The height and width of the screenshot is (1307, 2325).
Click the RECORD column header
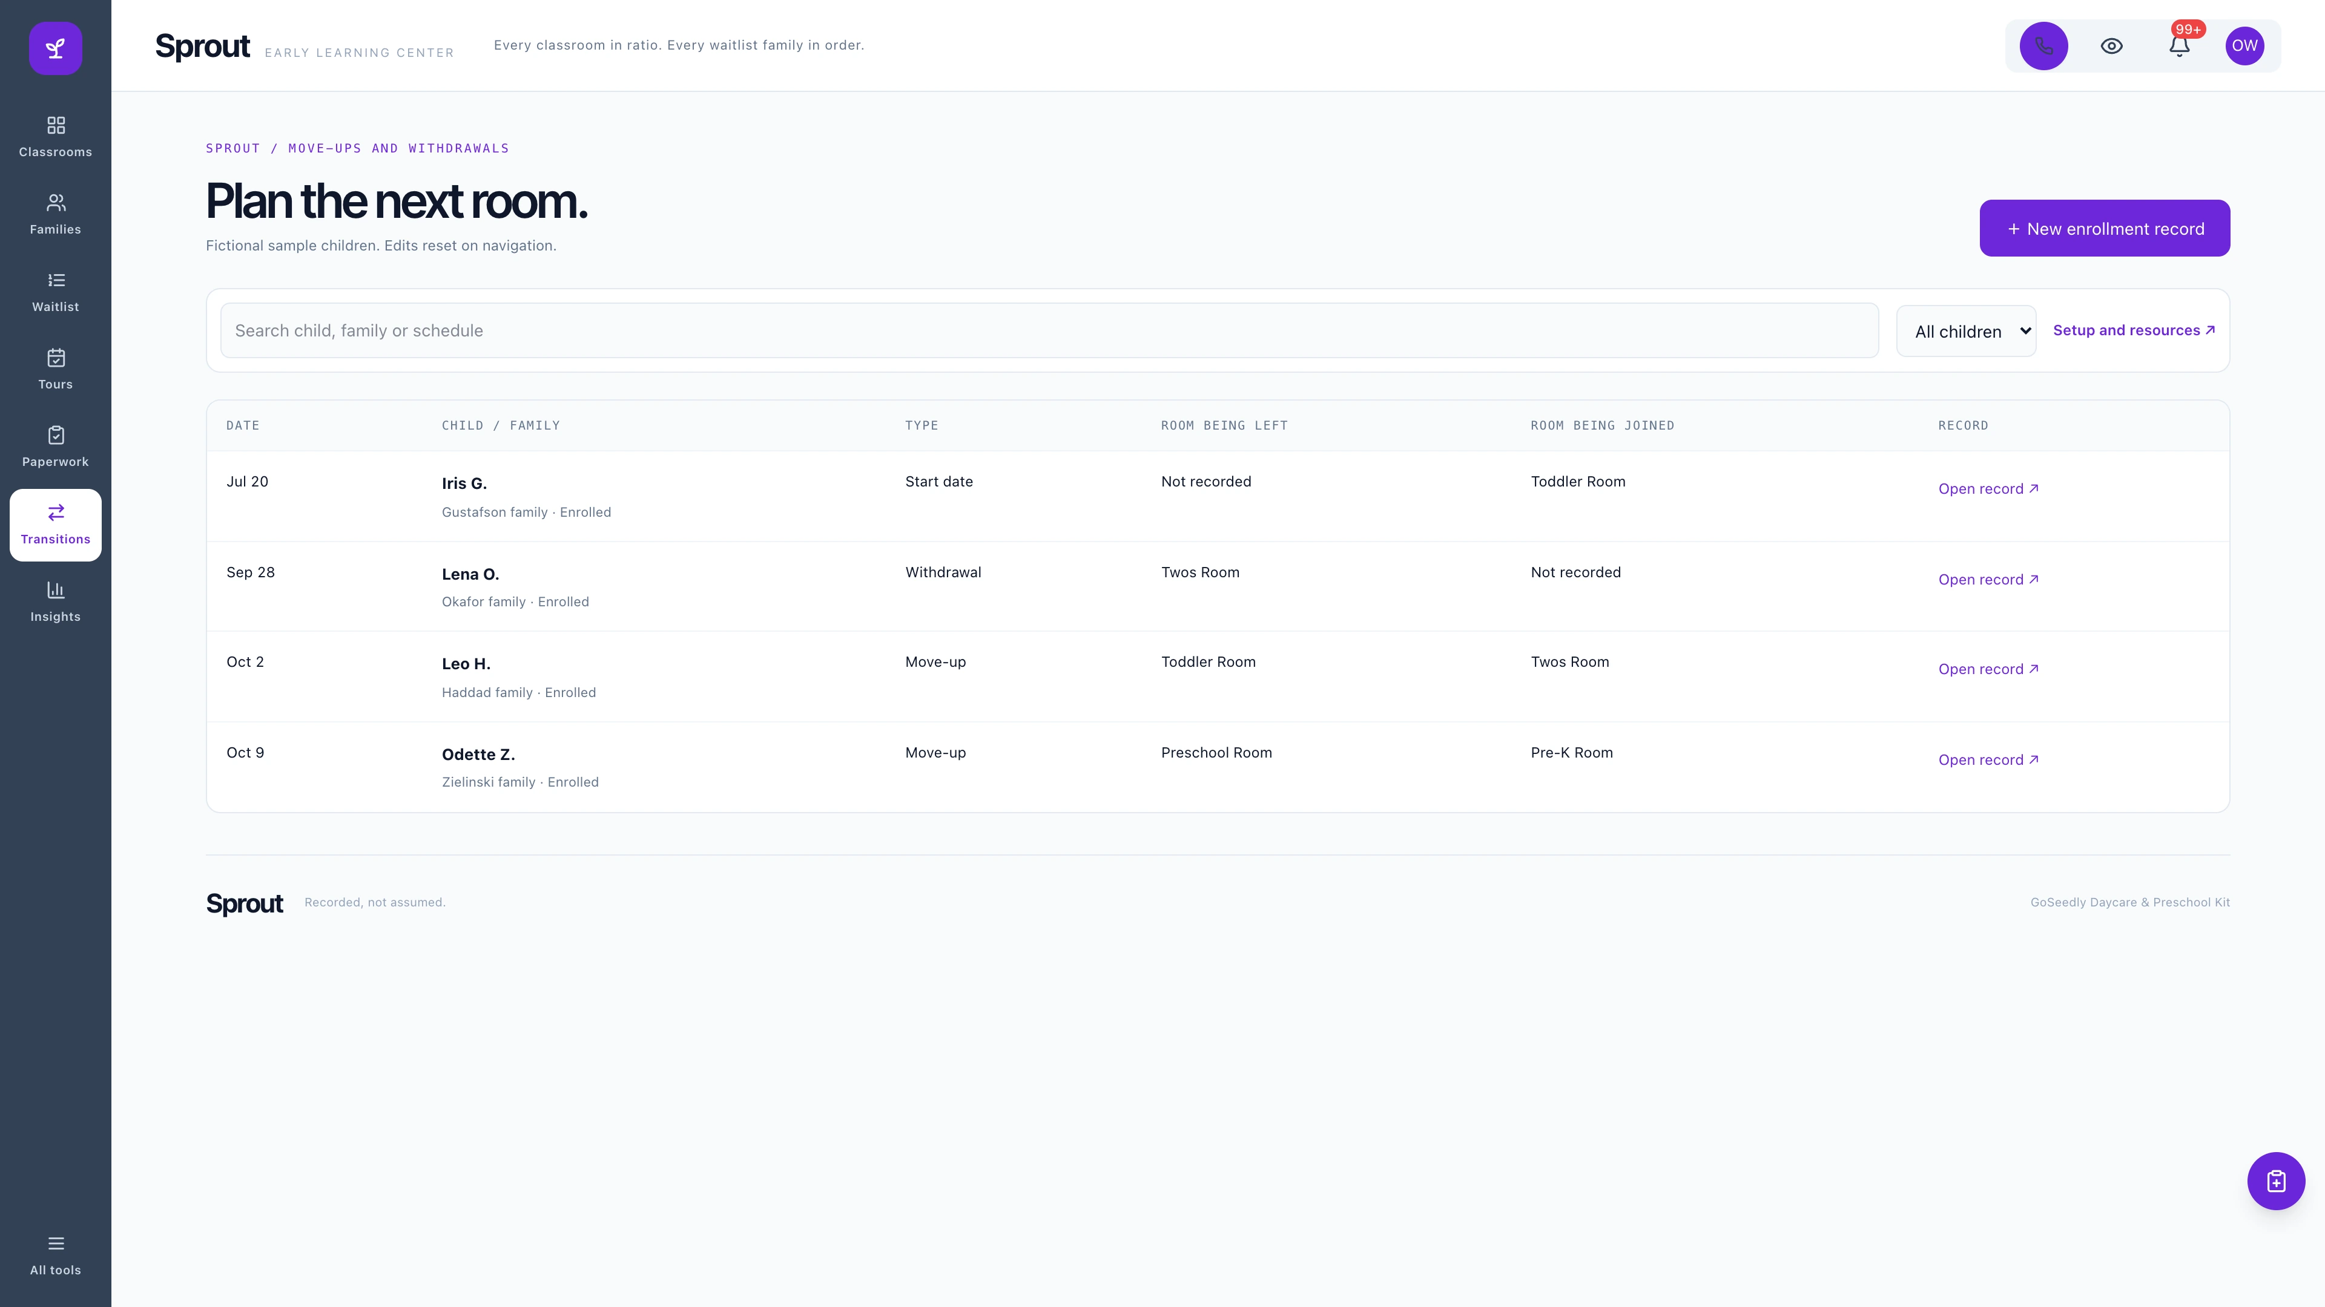pyautogui.click(x=1963, y=425)
